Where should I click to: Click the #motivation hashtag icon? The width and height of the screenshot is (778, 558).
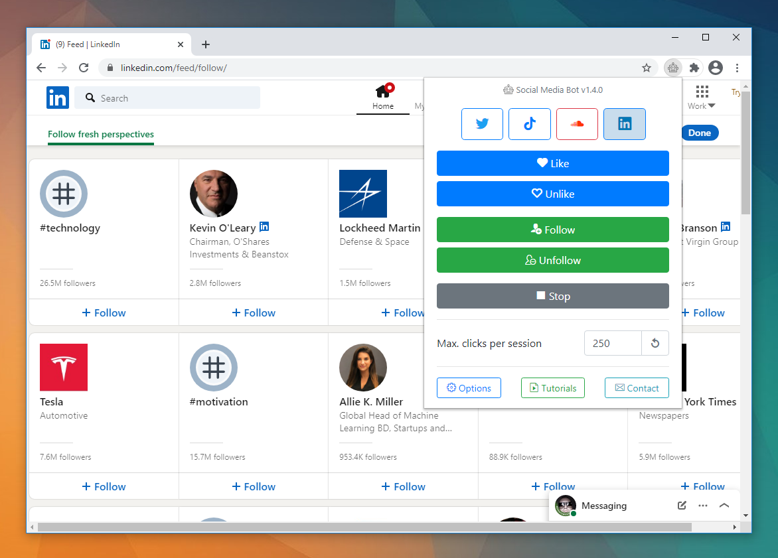213,368
